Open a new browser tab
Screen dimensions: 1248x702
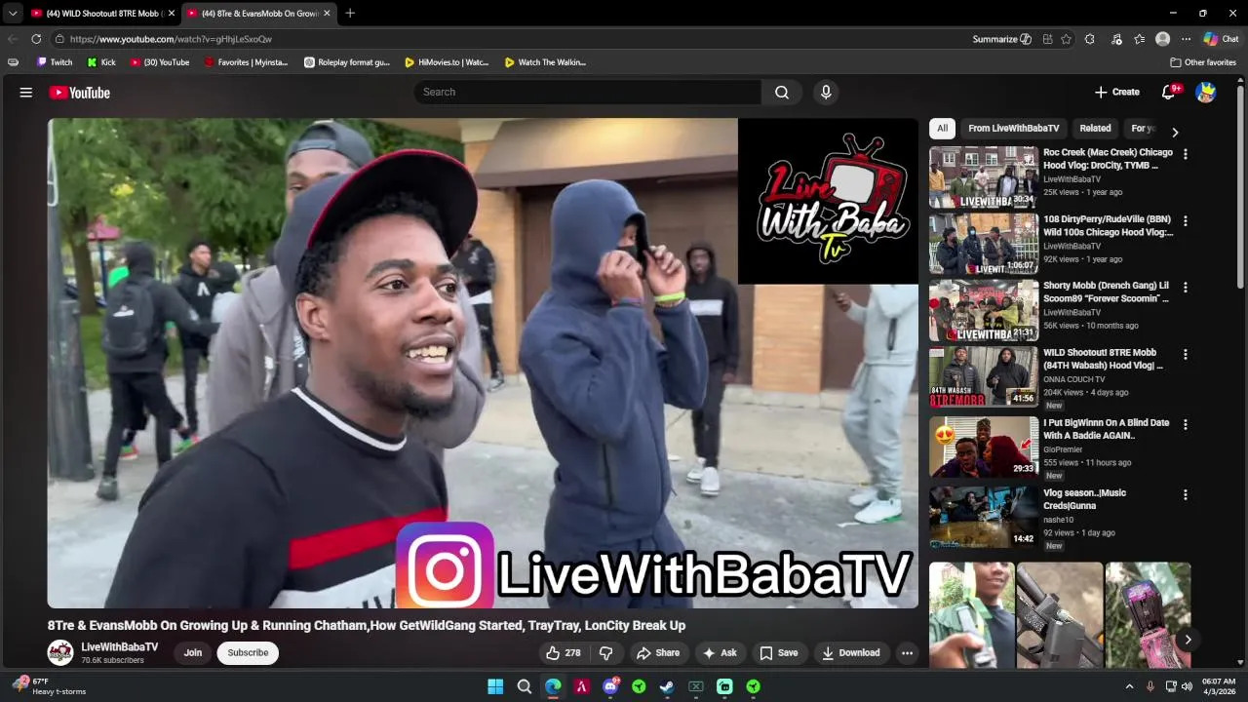pos(350,13)
